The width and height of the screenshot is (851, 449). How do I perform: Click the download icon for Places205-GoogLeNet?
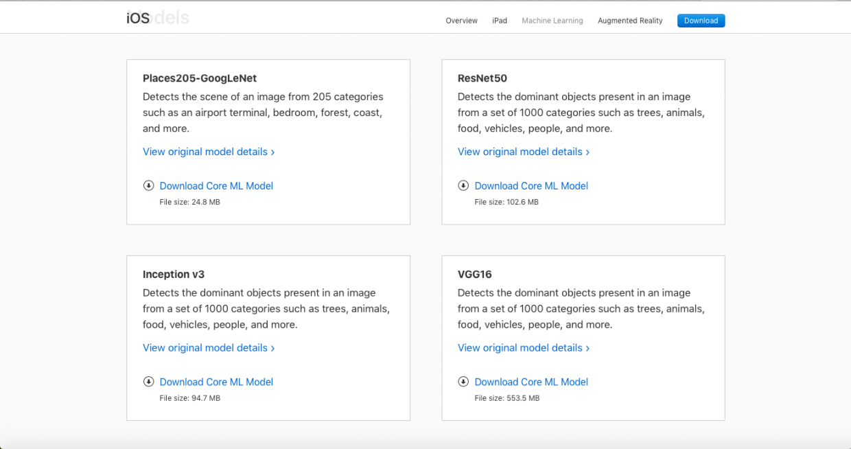coord(148,185)
